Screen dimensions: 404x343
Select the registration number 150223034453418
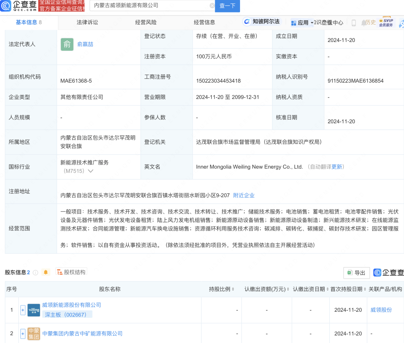(218, 81)
